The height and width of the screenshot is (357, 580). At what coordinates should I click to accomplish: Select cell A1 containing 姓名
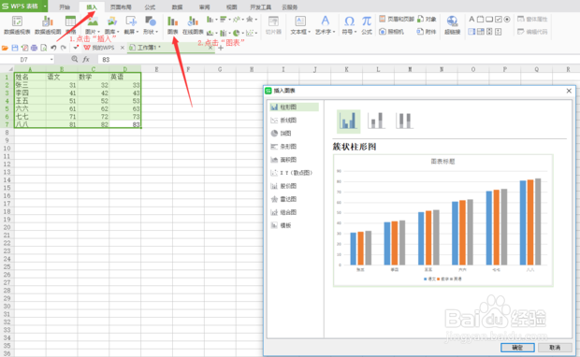(30, 77)
